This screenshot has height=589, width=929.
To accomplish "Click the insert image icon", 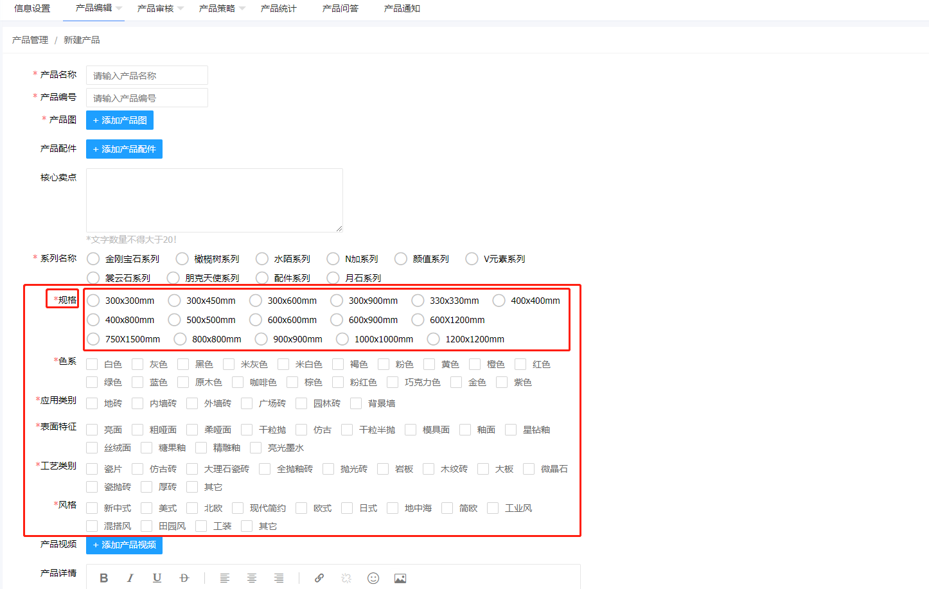I will (x=400, y=578).
